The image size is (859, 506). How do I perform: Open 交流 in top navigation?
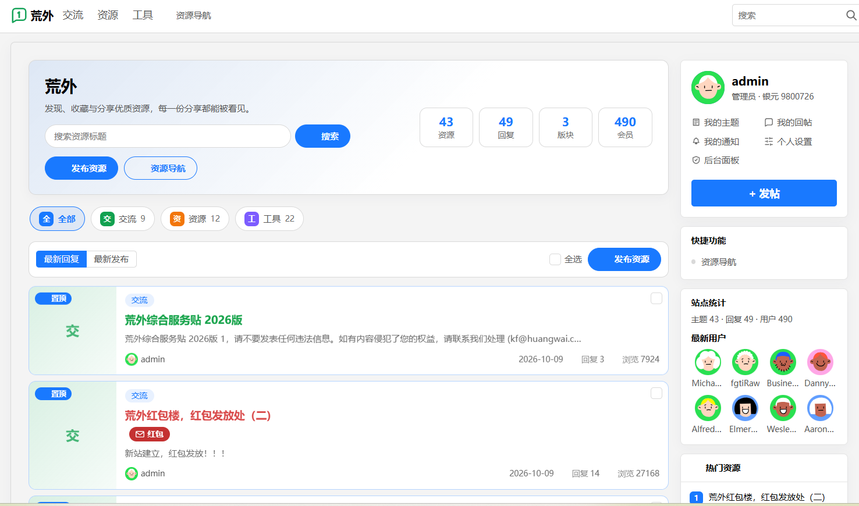[73, 15]
